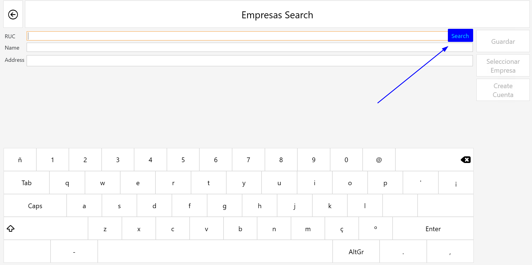This screenshot has height=265, width=532.
Task: Toggle the AltGr key
Action: pos(356,252)
